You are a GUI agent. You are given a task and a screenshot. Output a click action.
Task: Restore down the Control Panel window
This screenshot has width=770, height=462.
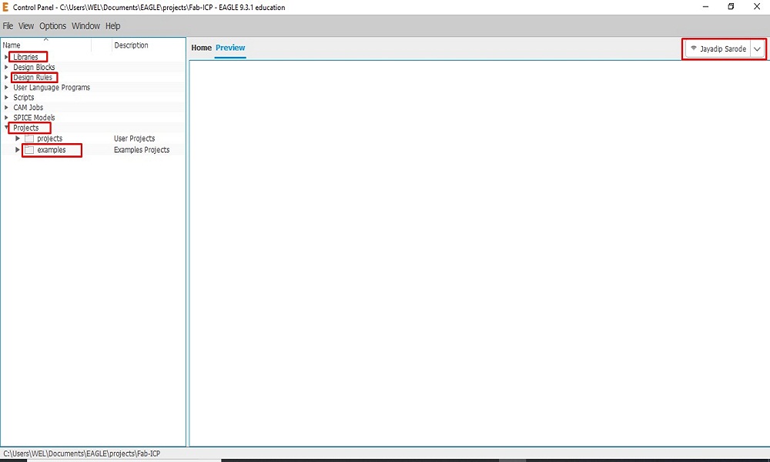pyautogui.click(x=731, y=7)
